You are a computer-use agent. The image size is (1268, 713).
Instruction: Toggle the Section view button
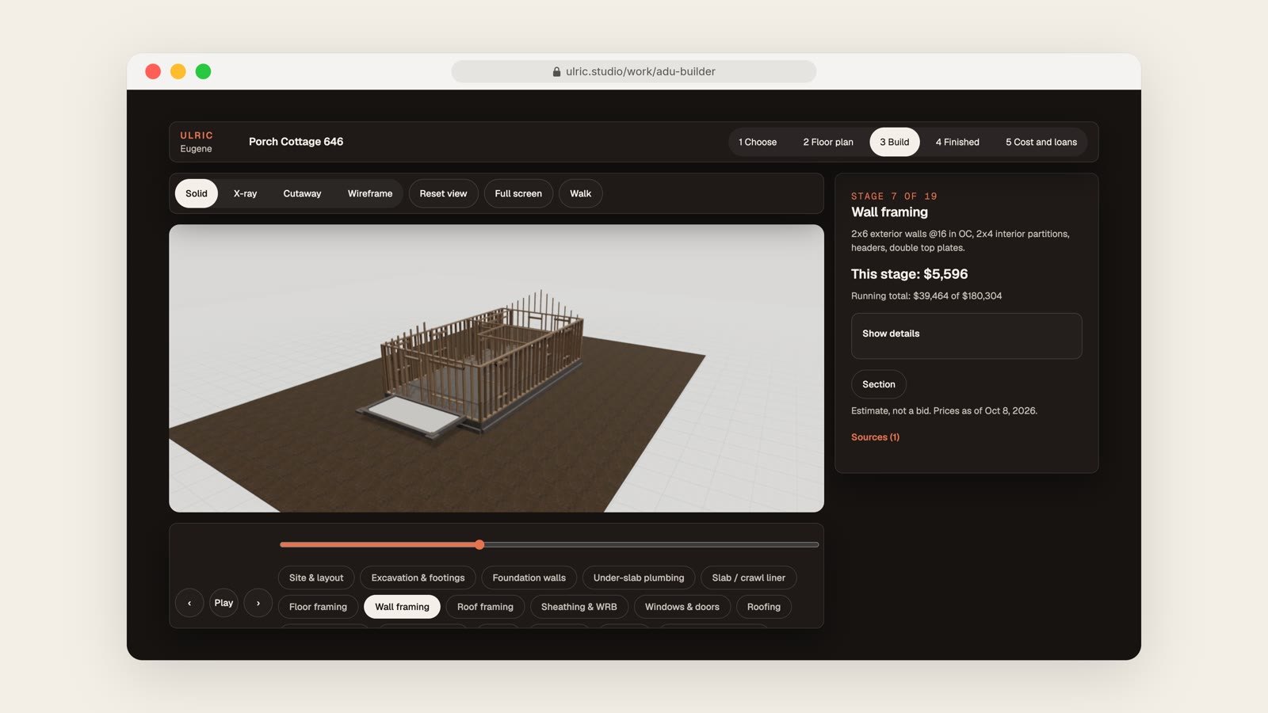[x=879, y=384]
